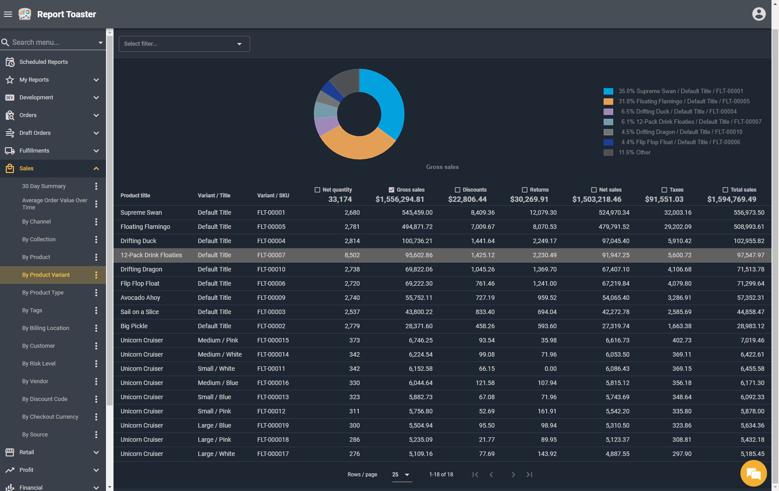Viewport: 779px width, 491px height.
Task: Change rows per page dropdown
Action: pyautogui.click(x=401, y=475)
